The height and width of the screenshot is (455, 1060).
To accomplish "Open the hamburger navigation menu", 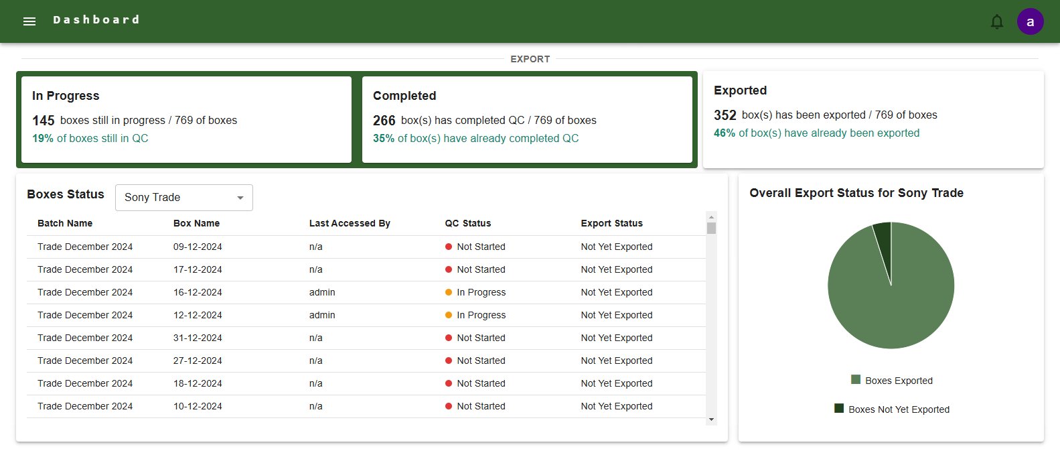I will tap(29, 21).
